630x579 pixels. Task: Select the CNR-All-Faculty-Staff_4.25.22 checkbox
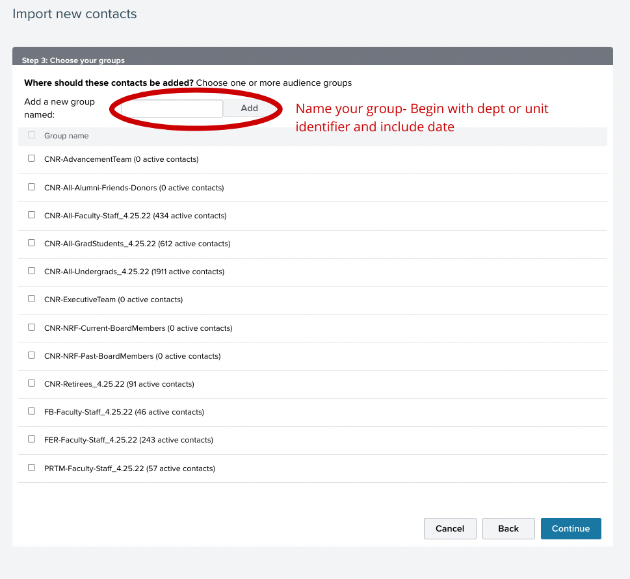(x=31, y=215)
